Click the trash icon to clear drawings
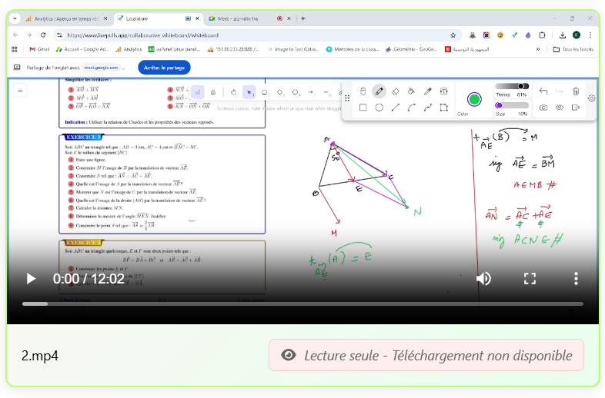605x398 pixels. point(576,91)
